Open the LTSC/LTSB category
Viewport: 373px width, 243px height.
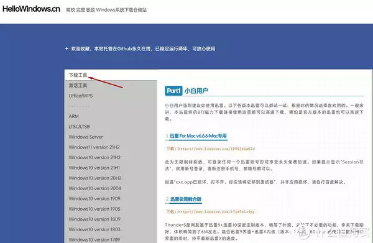pyautogui.click(x=79, y=127)
